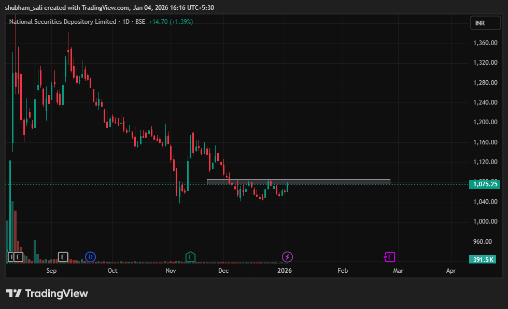The image size is (508, 309).
Task: Click the 1,360.00 price axis label
Action: point(485,43)
